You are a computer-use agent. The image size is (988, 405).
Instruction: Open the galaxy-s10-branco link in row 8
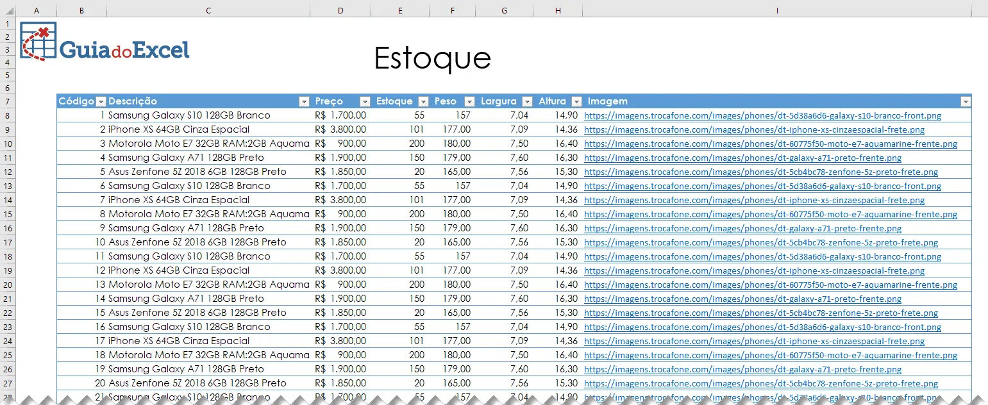tap(762, 116)
